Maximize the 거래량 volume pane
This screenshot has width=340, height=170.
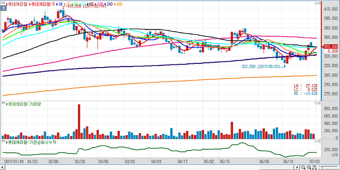(319, 104)
